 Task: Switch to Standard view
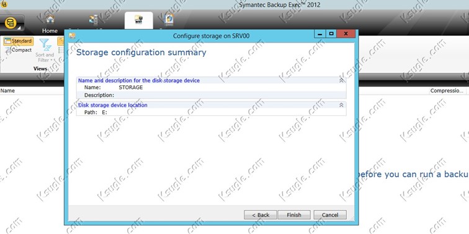pos(18,41)
